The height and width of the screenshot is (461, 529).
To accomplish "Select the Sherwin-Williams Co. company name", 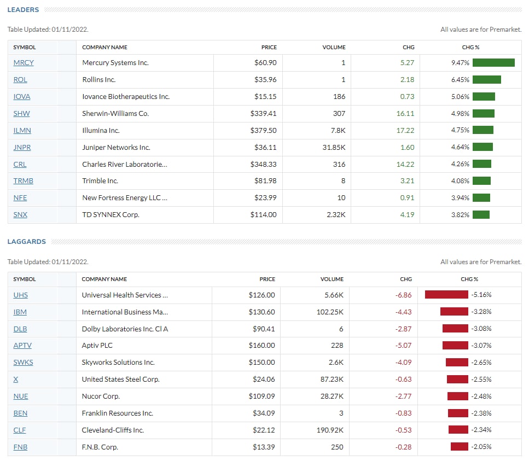I will tap(115, 113).
